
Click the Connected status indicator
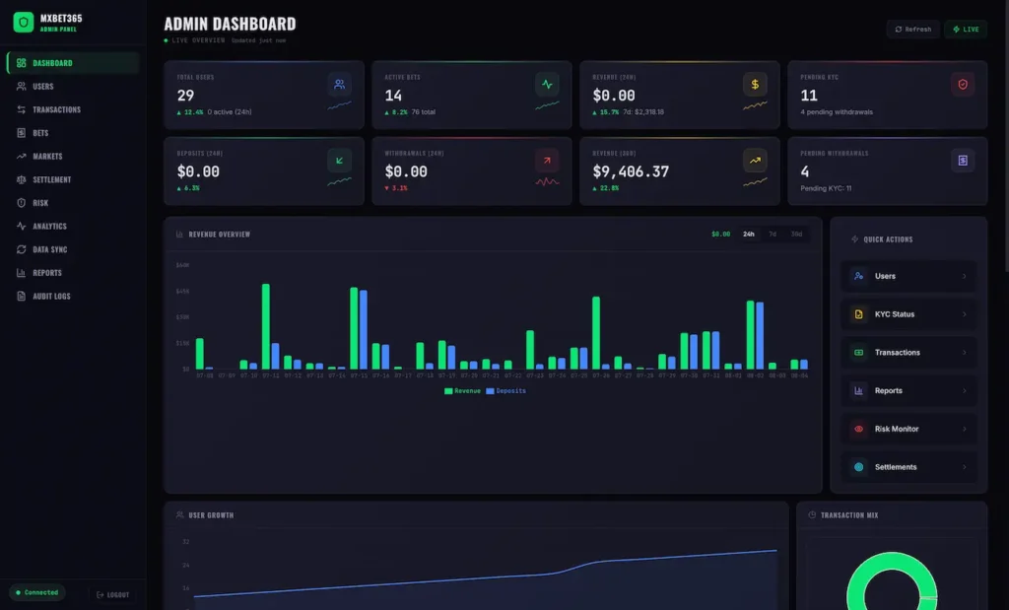click(36, 592)
